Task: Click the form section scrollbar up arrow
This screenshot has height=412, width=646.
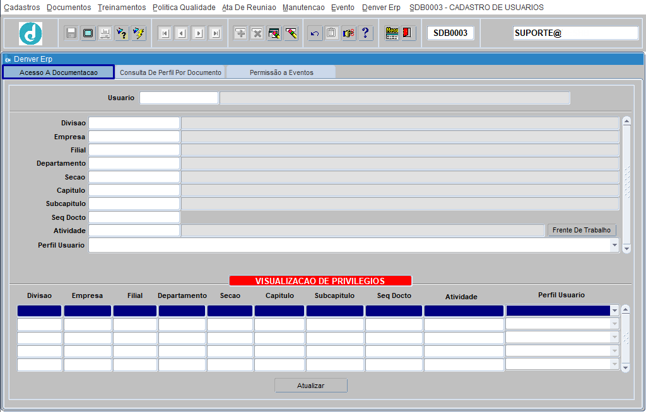Action: pos(626,122)
